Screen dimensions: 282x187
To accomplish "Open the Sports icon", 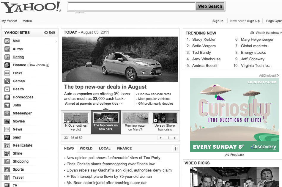I will [x=7, y=169].
